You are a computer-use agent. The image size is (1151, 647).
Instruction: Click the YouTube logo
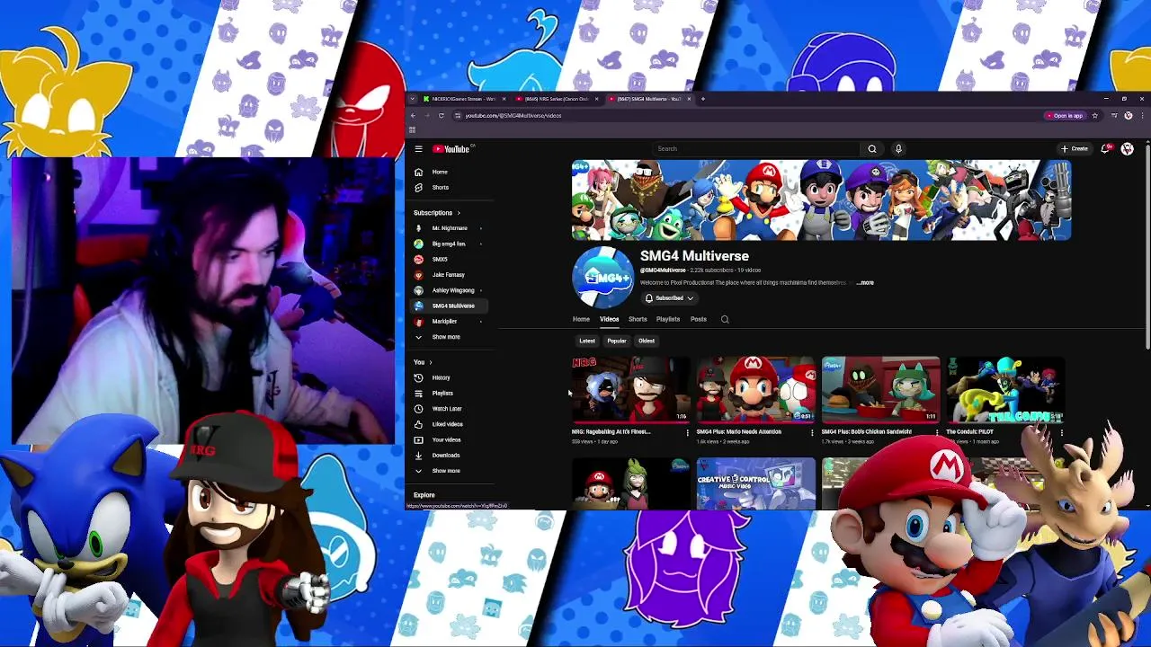(452, 149)
